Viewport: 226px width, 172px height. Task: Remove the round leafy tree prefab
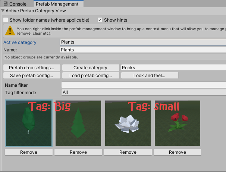pos(29,152)
